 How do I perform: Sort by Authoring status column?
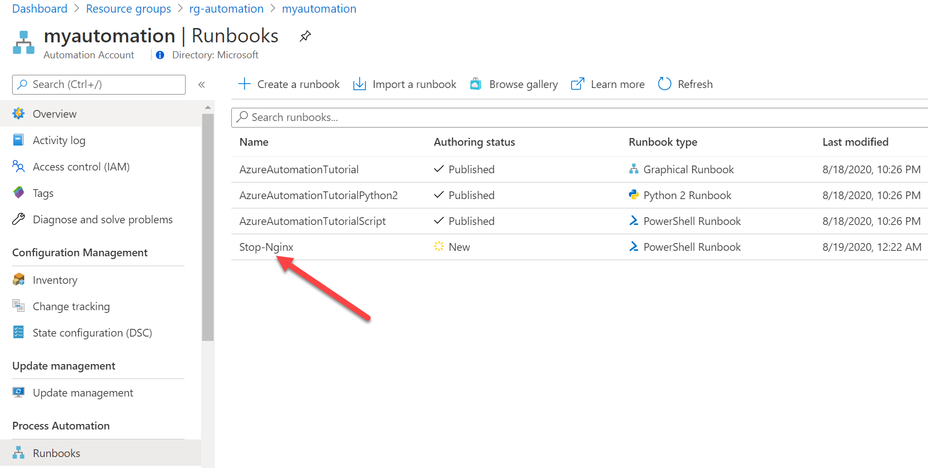(474, 142)
